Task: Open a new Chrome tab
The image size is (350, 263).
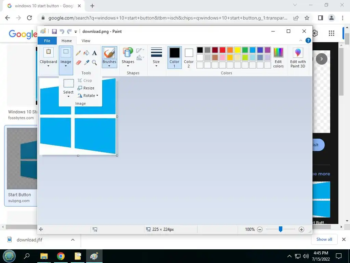Action: pos(92,6)
